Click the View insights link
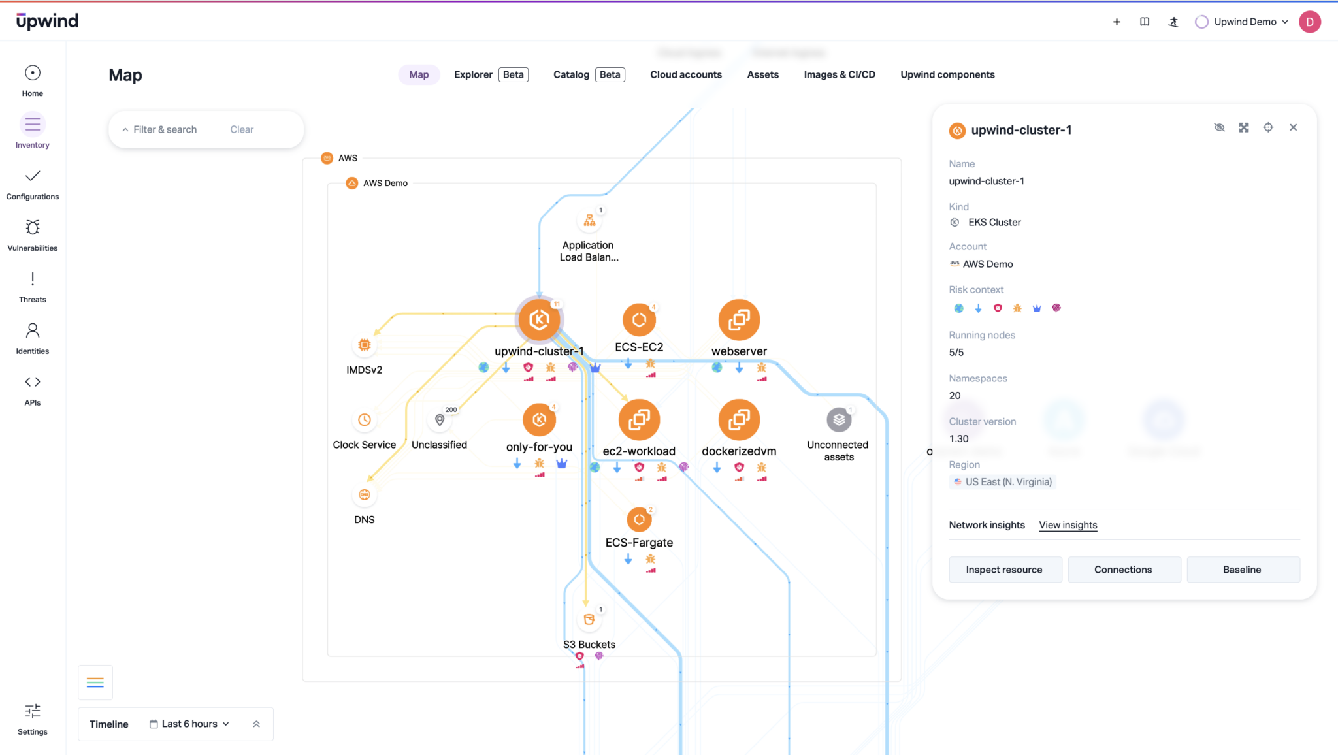The height and width of the screenshot is (755, 1338). (1068, 525)
